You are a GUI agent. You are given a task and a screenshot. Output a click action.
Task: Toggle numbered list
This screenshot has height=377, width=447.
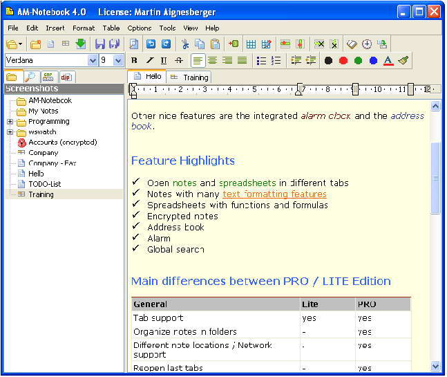276,60
